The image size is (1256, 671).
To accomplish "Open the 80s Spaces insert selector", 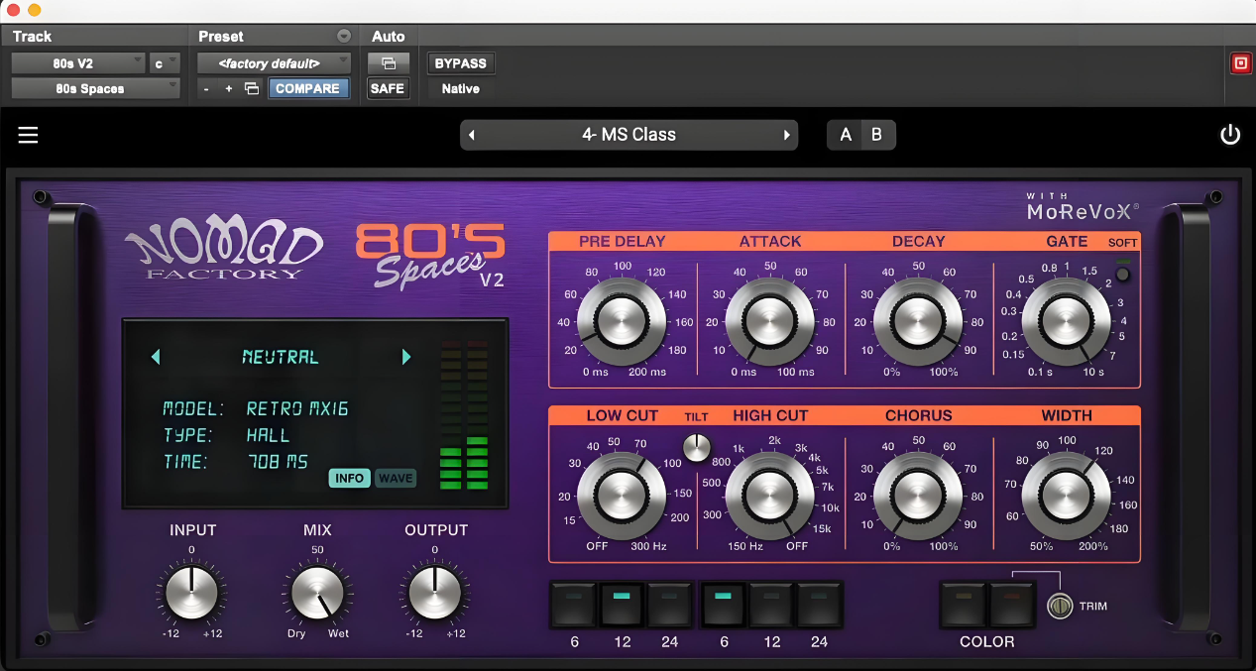I will click(95, 88).
